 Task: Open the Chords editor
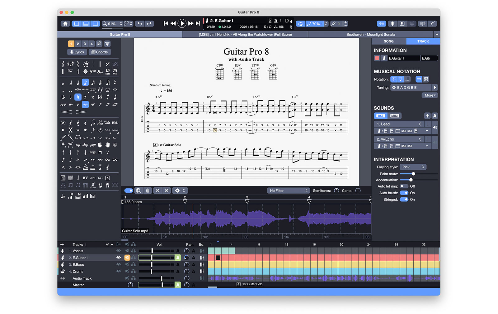point(100,52)
